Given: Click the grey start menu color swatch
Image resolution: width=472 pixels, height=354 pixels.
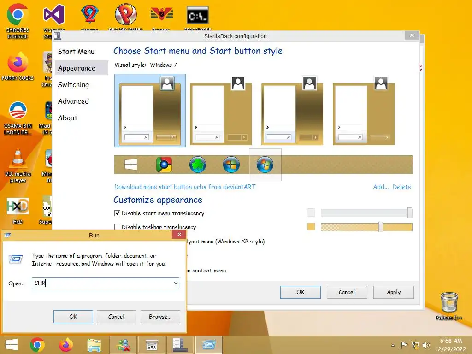Looking at the screenshot, I should click(311, 212).
